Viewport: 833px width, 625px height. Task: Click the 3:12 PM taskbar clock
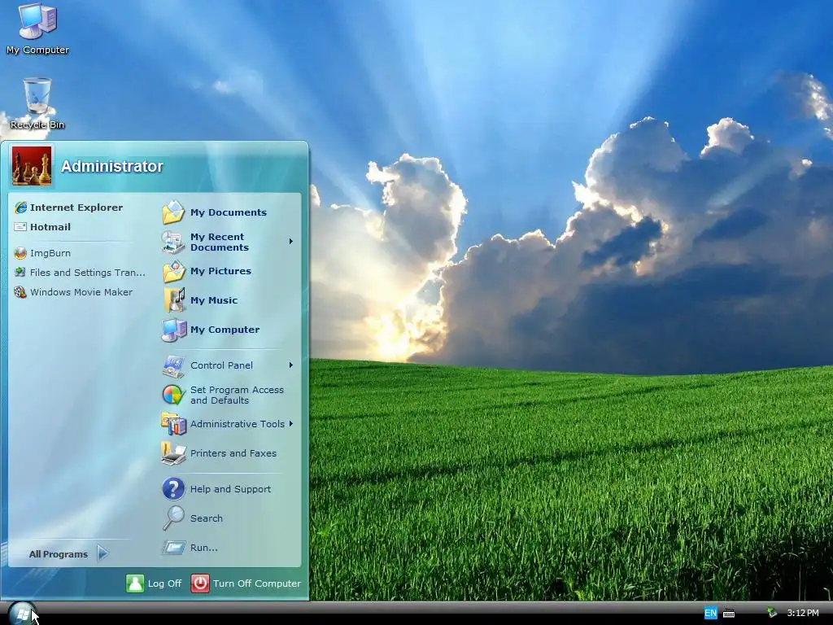803,613
